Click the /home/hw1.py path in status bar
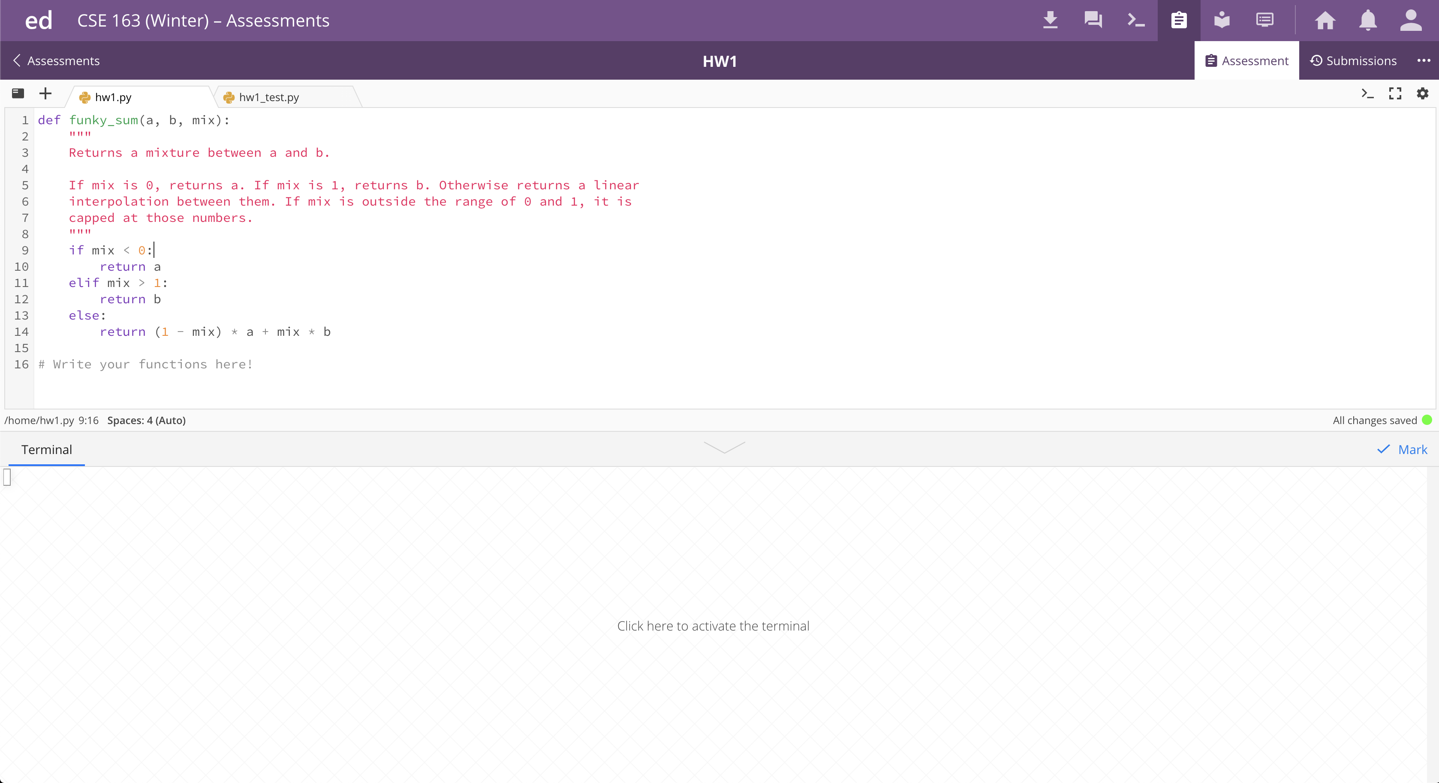1439x783 pixels. click(x=39, y=420)
